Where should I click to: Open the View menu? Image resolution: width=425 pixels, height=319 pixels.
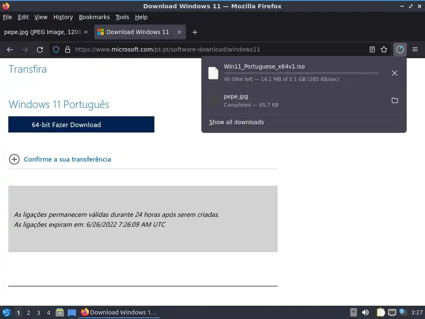tap(41, 17)
